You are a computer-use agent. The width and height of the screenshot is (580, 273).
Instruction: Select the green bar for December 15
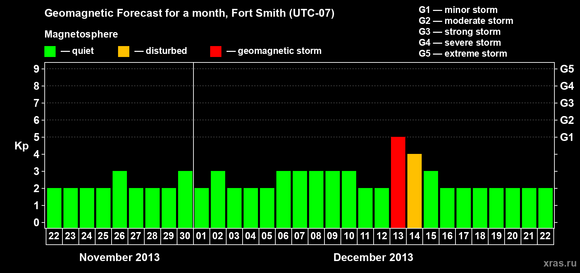click(x=431, y=199)
